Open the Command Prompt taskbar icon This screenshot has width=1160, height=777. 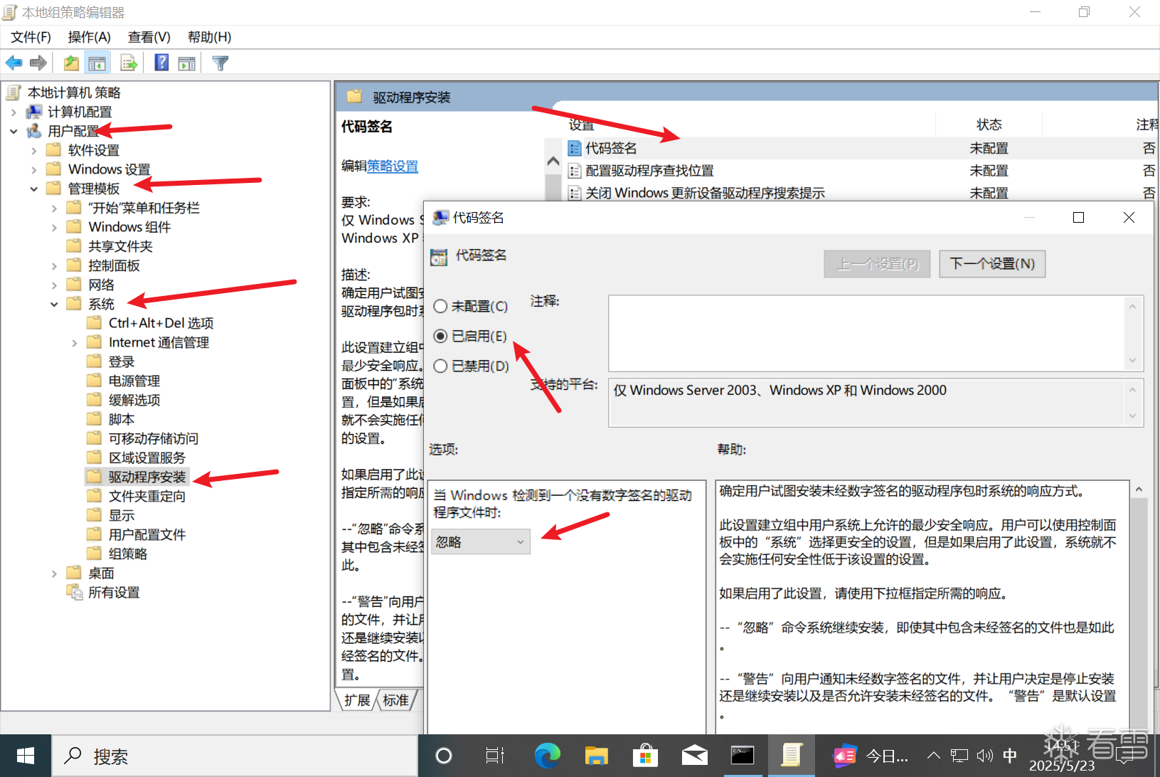(x=743, y=756)
